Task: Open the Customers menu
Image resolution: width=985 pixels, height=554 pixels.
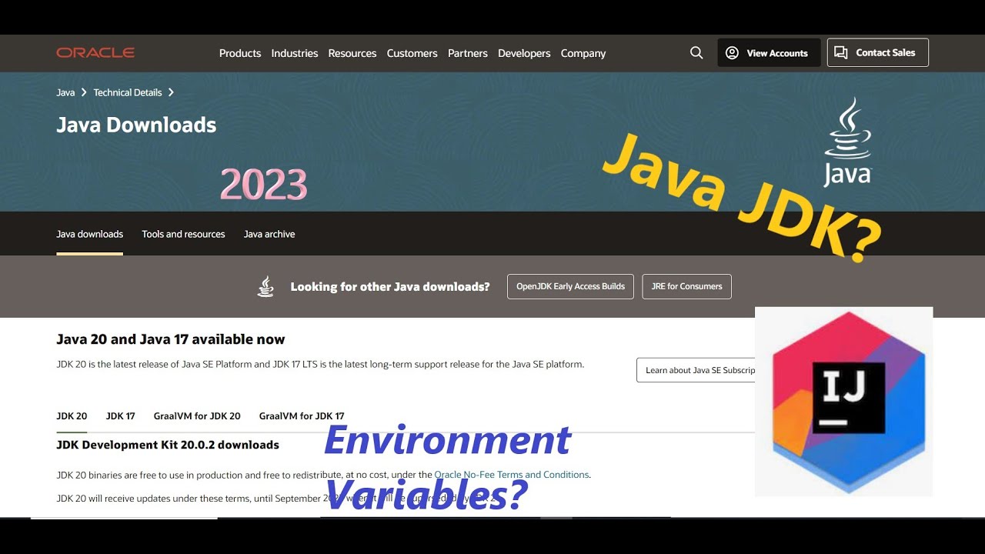Action: [x=412, y=53]
